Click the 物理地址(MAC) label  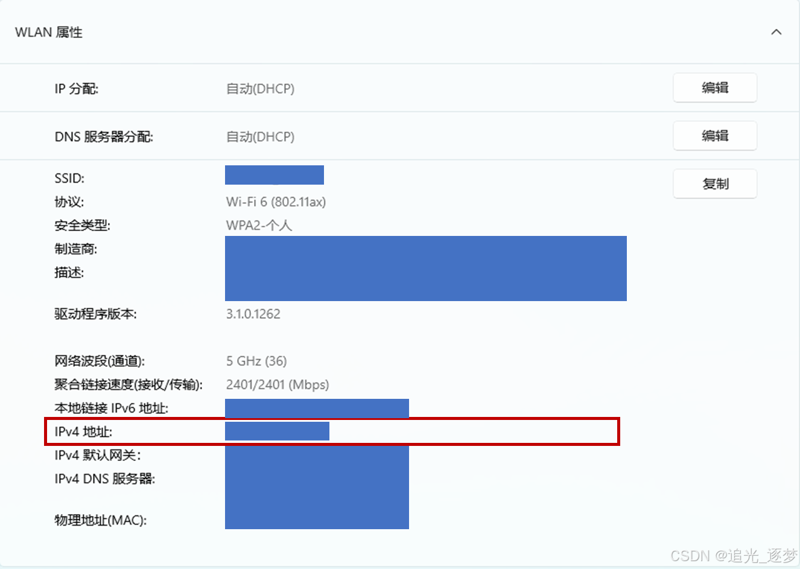coord(101,520)
